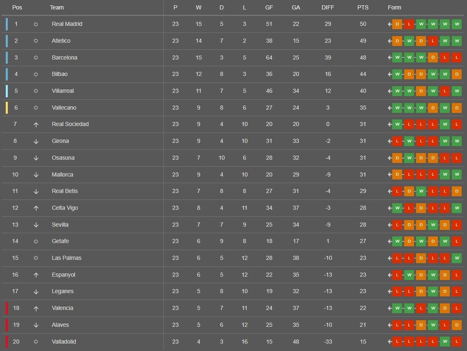Viewport: 467px width, 351px height.
Task: Open the Bilbao team link
Action: click(x=60, y=74)
